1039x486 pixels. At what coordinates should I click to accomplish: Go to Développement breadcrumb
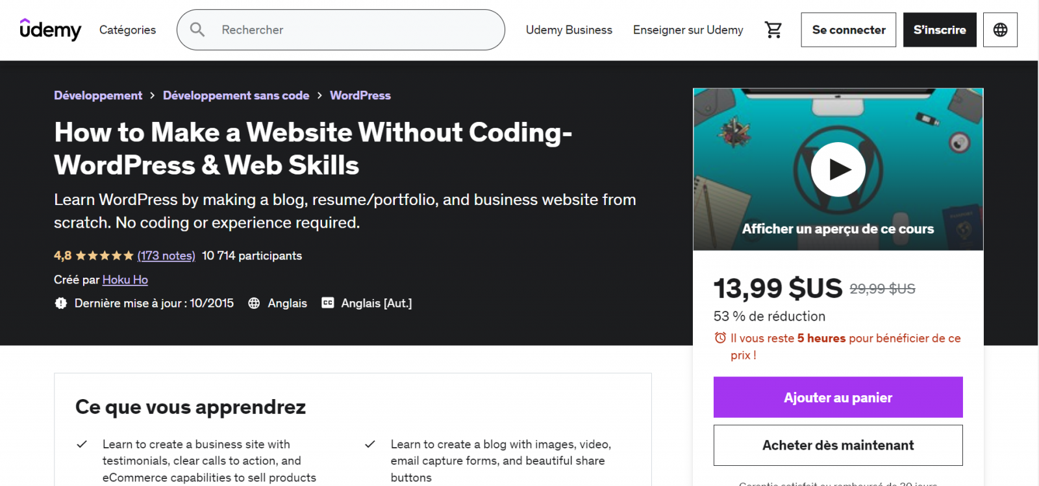[x=98, y=95]
